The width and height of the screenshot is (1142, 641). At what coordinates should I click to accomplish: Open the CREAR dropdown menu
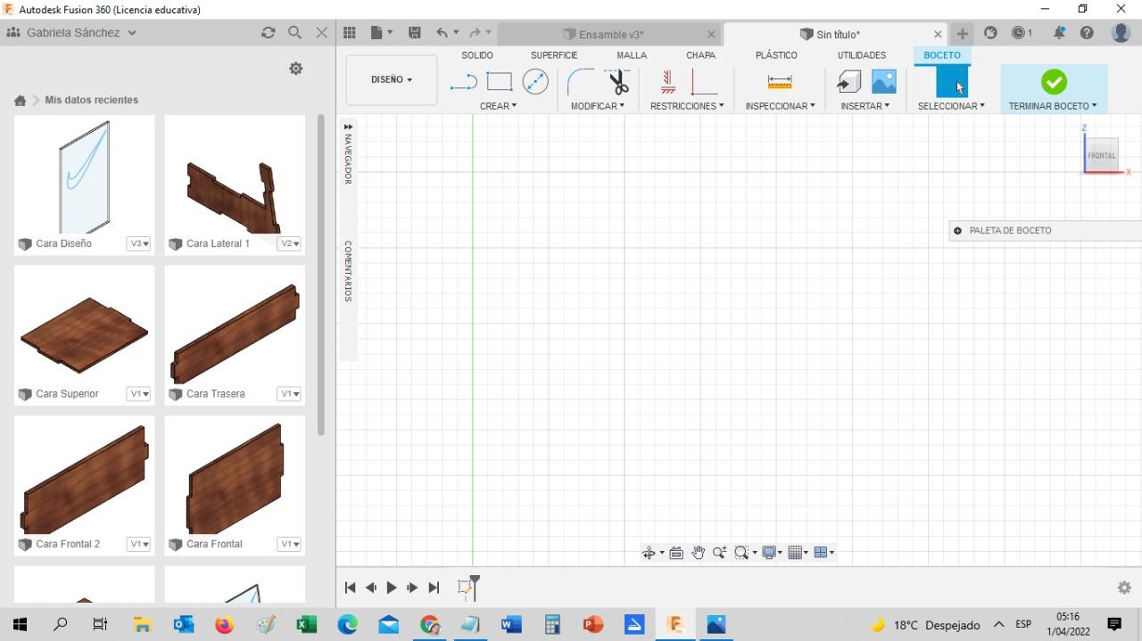498,106
